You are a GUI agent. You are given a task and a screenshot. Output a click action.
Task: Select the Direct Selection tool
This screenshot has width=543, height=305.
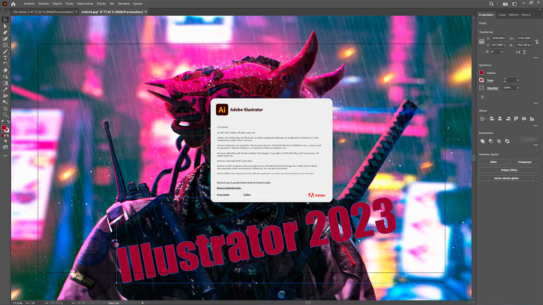5,26
